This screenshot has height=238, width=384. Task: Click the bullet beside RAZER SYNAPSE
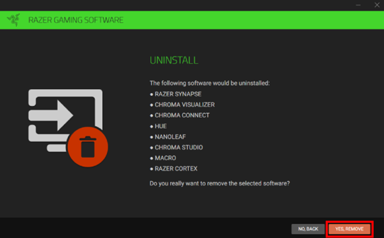tap(152, 94)
